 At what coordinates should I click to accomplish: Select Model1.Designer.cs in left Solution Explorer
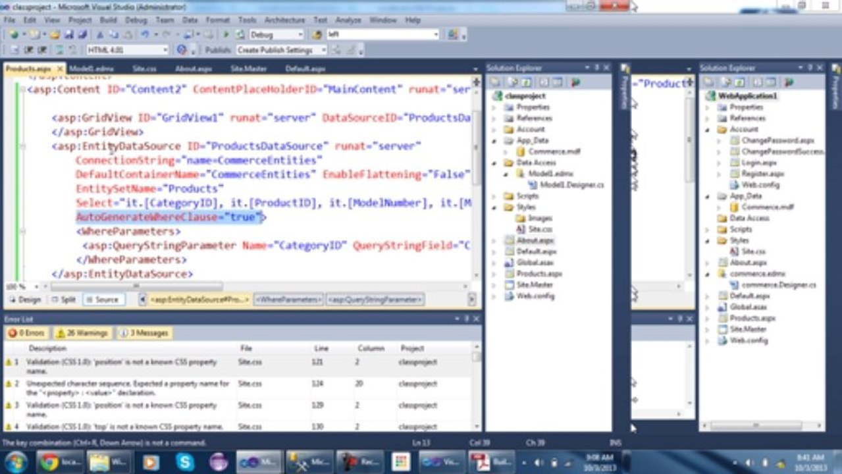click(x=571, y=185)
